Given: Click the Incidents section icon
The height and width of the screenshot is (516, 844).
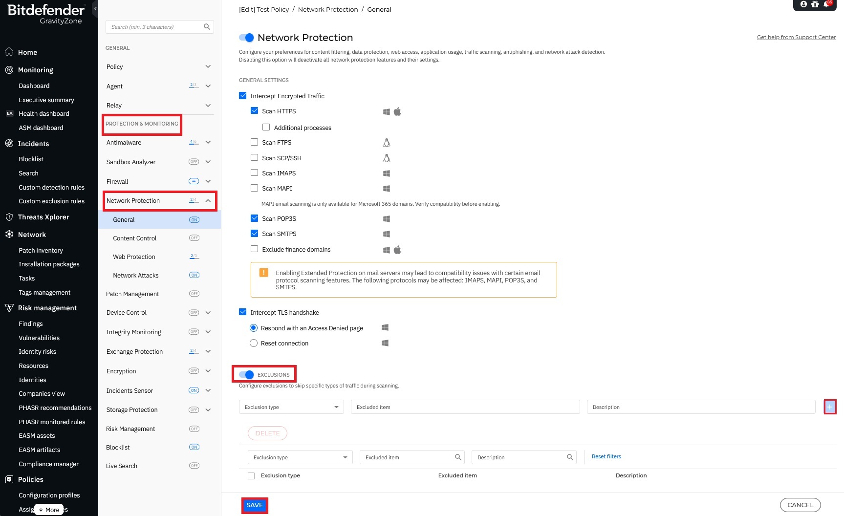Looking at the screenshot, I should (9, 143).
